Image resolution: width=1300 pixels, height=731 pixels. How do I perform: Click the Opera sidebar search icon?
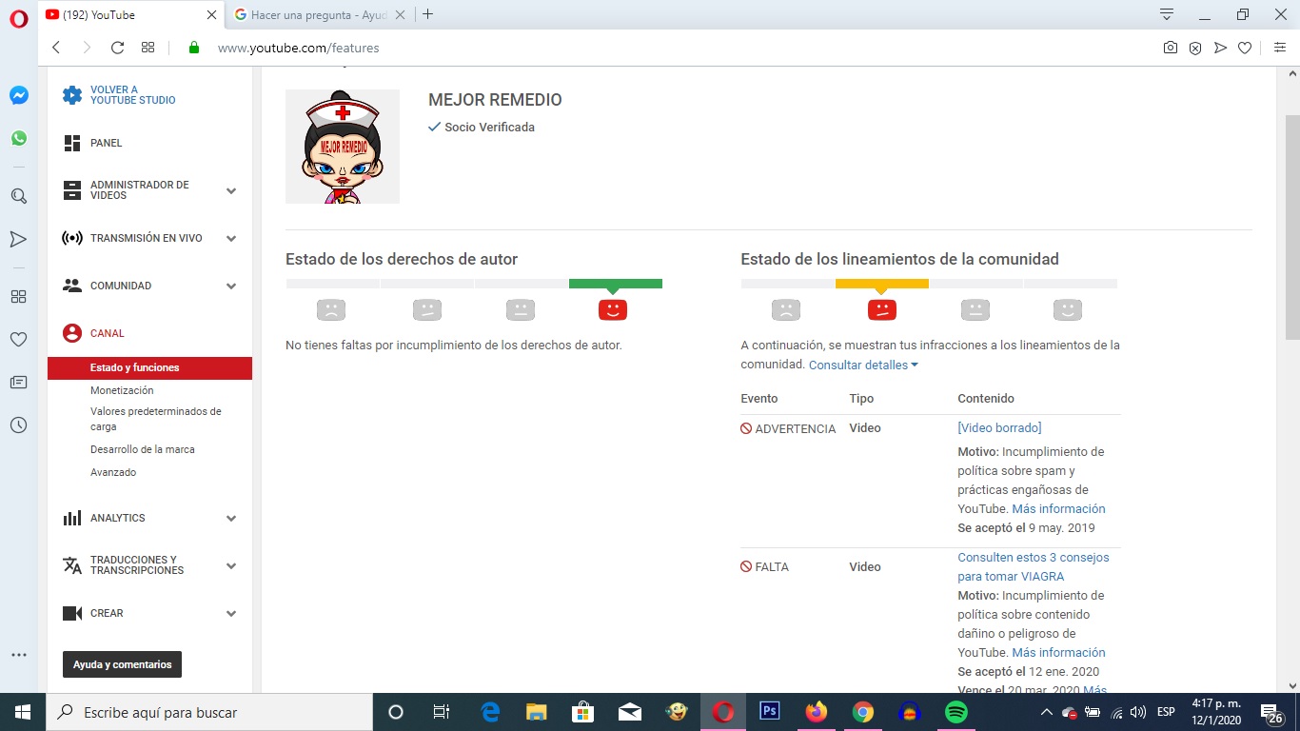[18, 196]
